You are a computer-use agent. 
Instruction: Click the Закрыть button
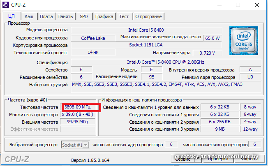pyautogui.click(x=249, y=158)
